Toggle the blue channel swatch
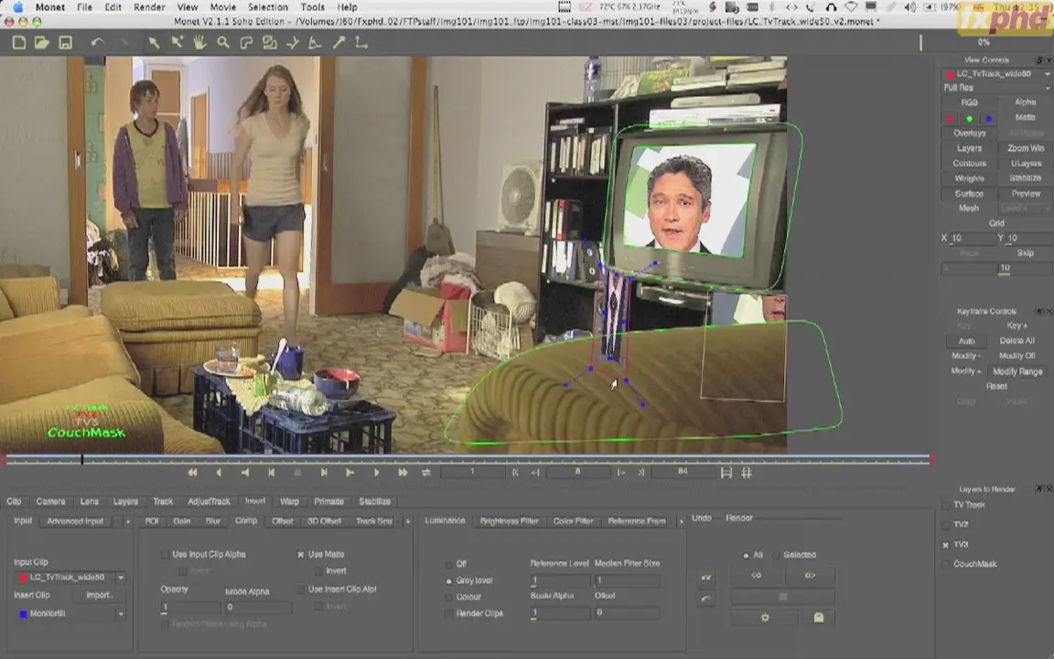This screenshot has height=659, width=1054. point(988,119)
